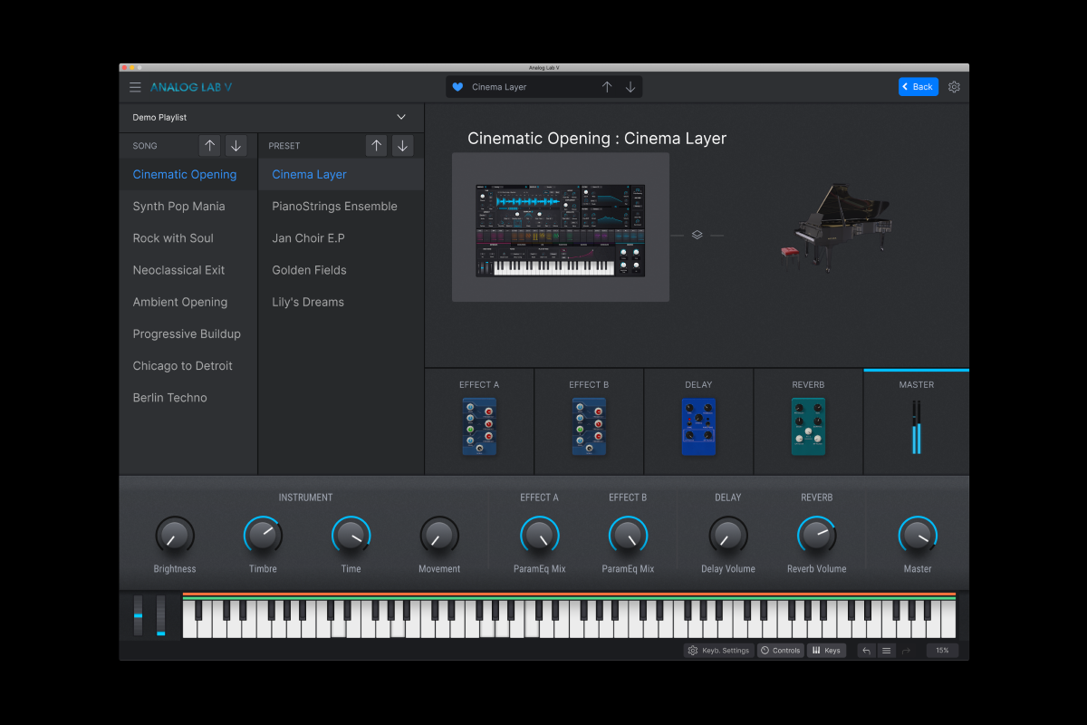The width and height of the screenshot is (1087, 725).
Task: Click the redo arrow icon
Action: pos(906,651)
